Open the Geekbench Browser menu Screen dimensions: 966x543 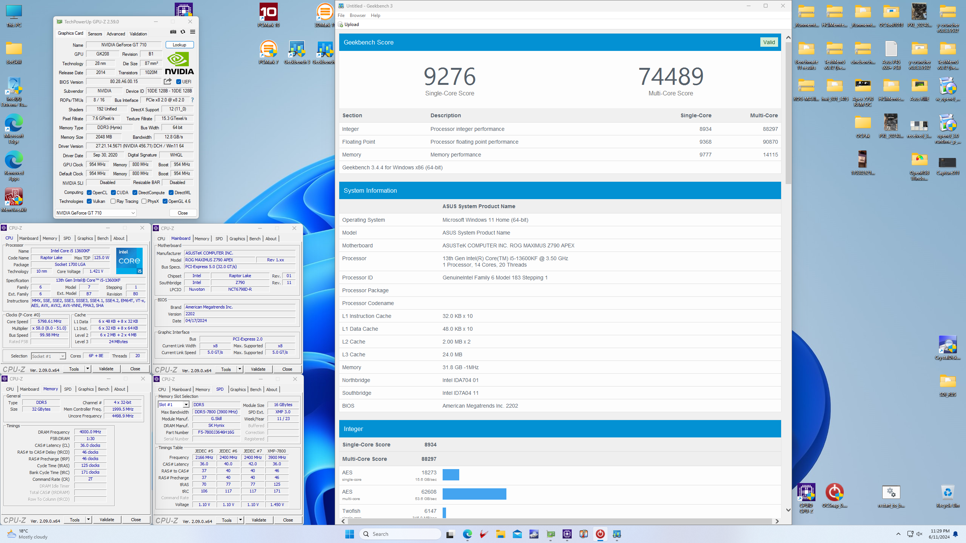click(x=358, y=15)
